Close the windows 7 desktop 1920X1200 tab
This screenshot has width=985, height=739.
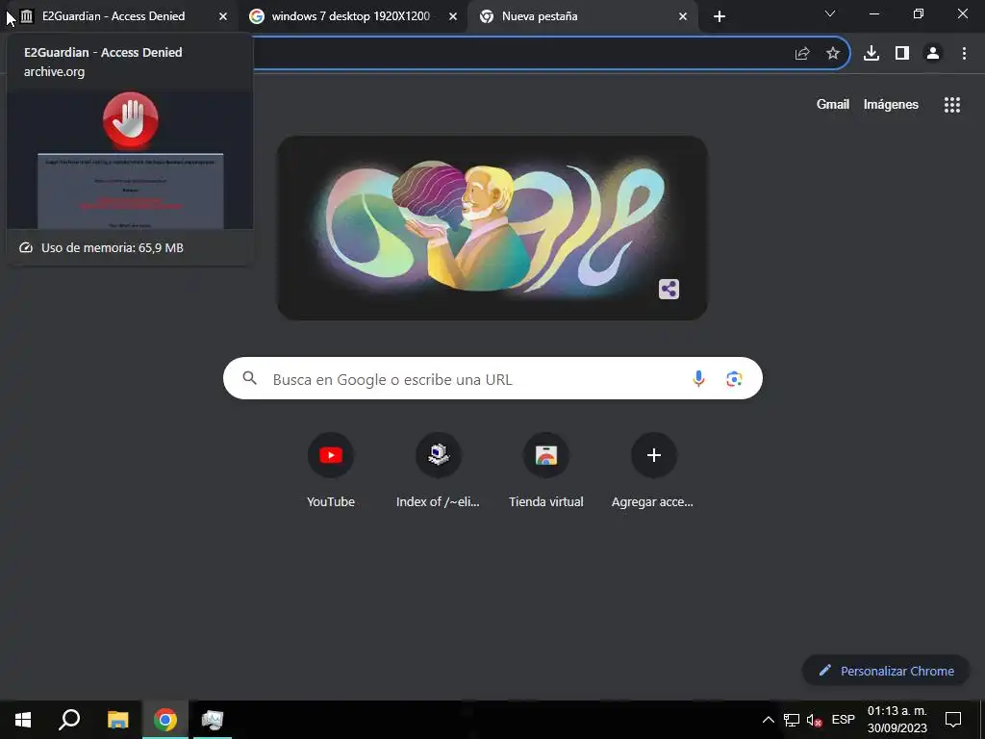coord(453,16)
